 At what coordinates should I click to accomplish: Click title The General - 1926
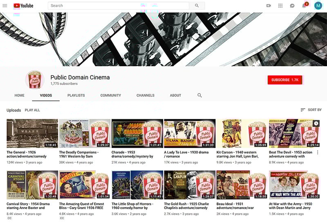click(27, 154)
